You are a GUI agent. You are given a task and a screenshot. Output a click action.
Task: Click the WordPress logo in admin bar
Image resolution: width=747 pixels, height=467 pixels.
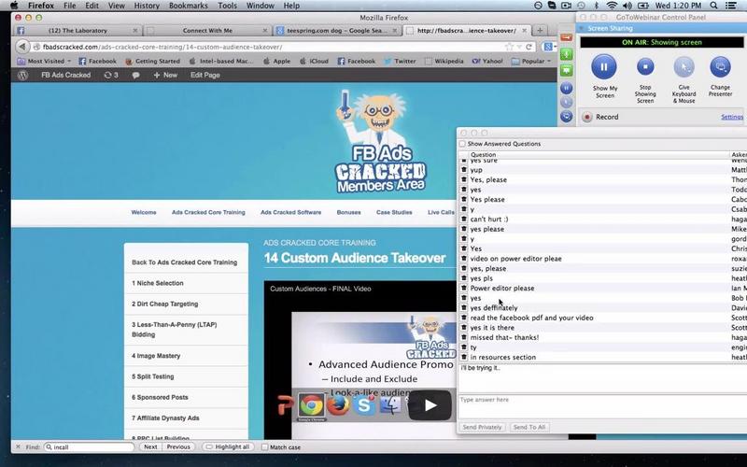[22, 76]
